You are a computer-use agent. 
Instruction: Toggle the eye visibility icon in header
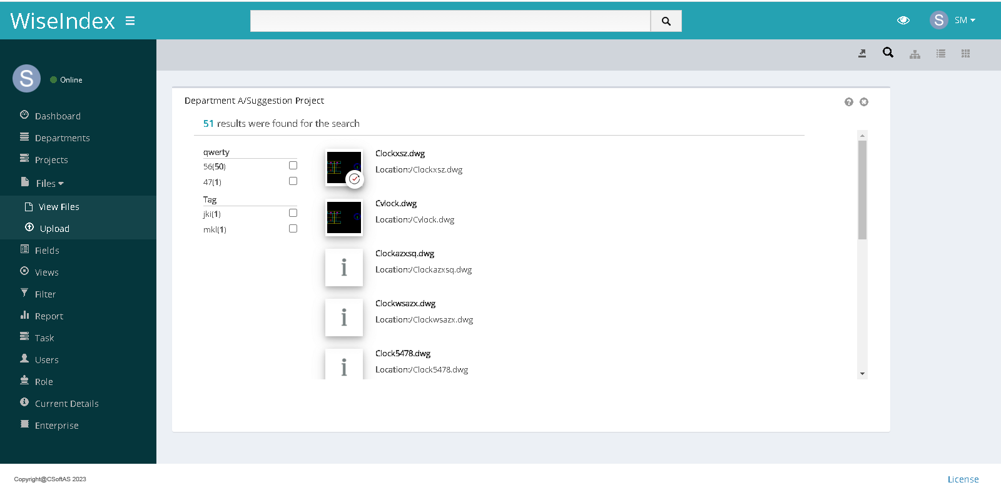[x=903, y=21]
